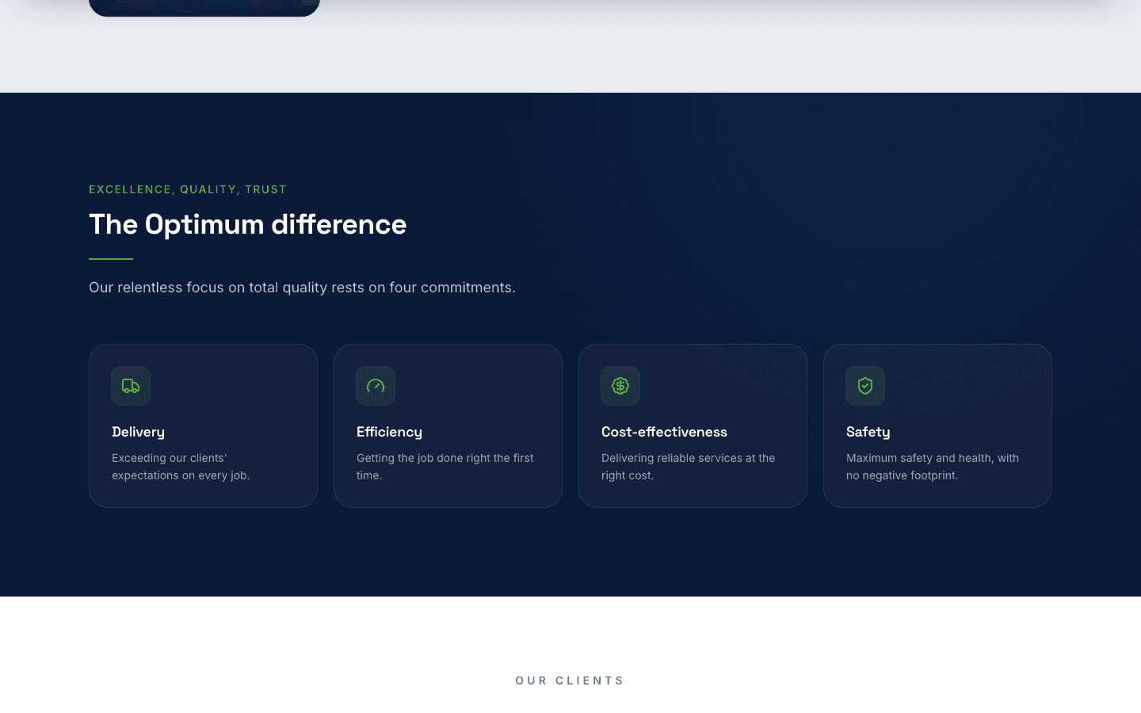Image resolution: width=1141 pixels, height=713 pixels.
Task: Select the "Safety" card heading
Action: pos(868,432)
